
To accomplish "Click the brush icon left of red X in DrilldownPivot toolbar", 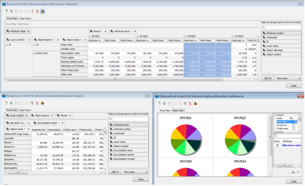I will (x=185, y=104).
